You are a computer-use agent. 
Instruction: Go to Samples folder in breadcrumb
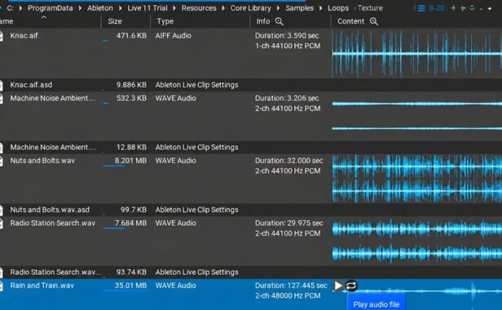(299, 8)
